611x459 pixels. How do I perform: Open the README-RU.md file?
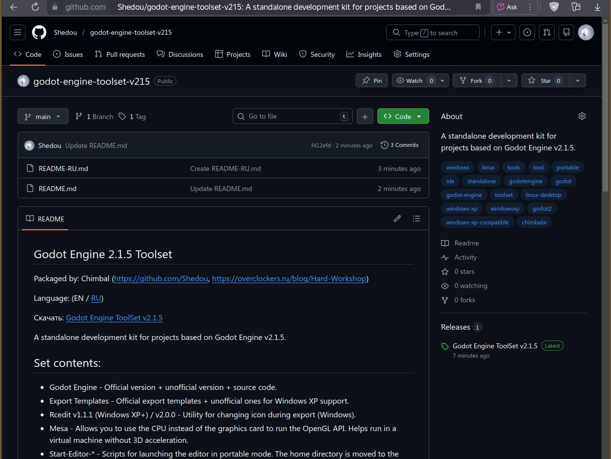tap(63, 169)
